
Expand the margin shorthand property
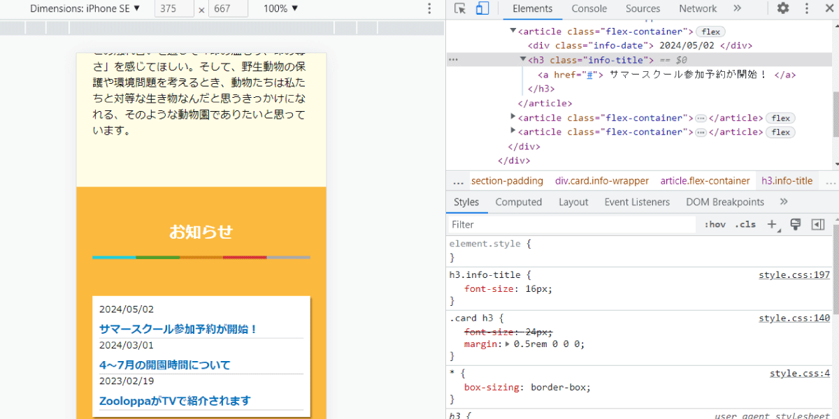pyautogui.click(x=508, y=344)
